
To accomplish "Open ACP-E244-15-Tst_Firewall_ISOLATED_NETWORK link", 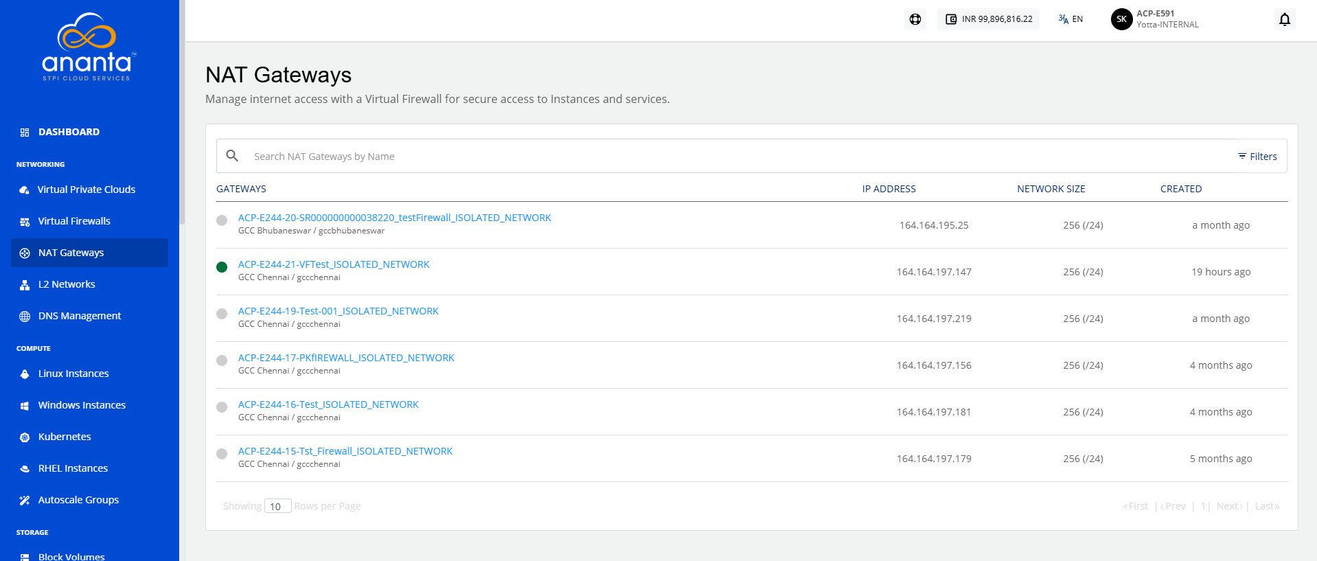I will pyautogui.click(x=345, y=451).
